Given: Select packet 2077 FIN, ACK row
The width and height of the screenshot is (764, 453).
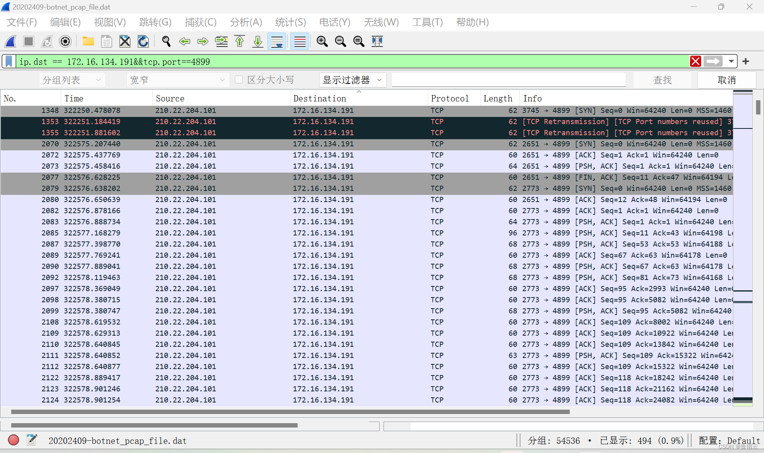Looking at the screenshot, I should click(366, 177).
